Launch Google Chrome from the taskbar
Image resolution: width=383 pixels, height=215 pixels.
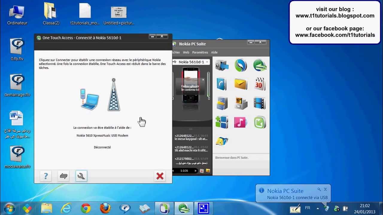86,208
